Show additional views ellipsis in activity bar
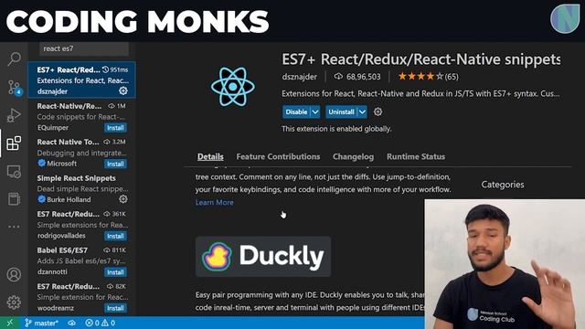This screenshot has width=585, height=329. point(14,227)
